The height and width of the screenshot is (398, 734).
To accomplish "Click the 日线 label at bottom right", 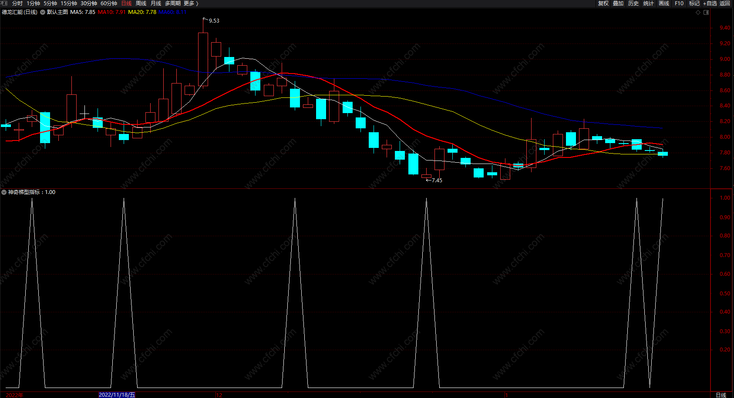I will [x=721, y=395].
